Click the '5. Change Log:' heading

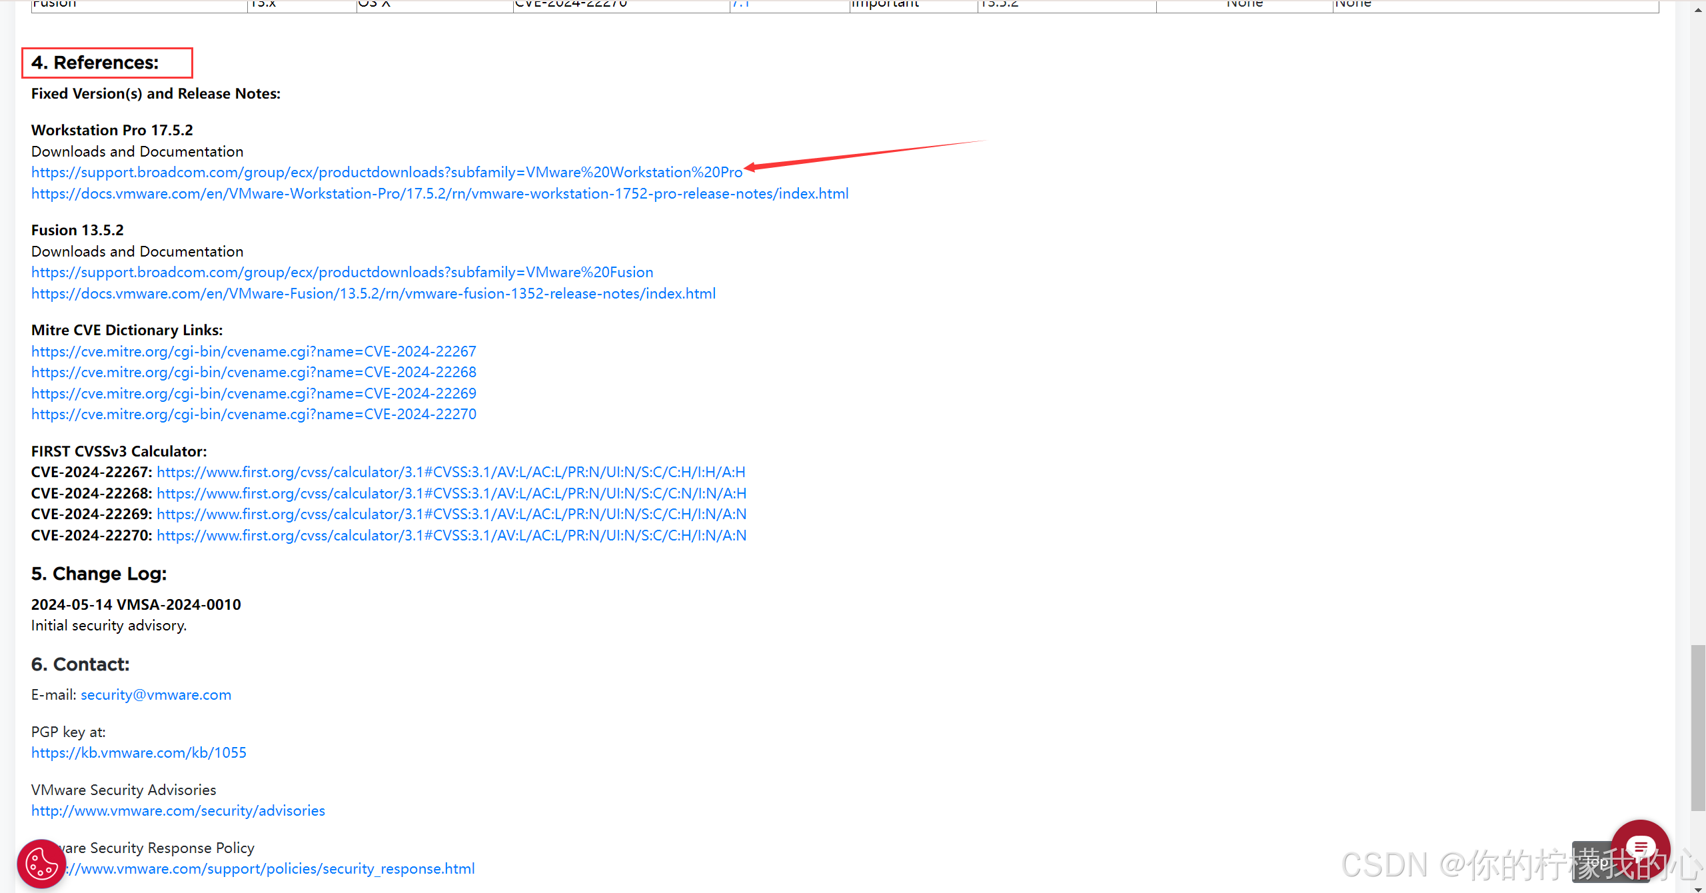(99, 574)
